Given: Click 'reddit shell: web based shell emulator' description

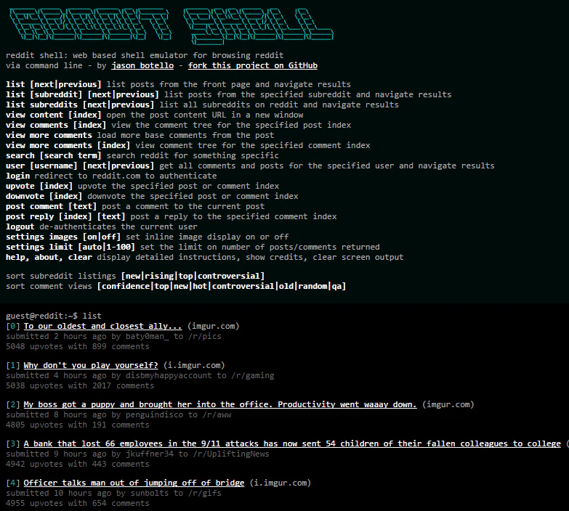Looking at the screenshot, I should [145, 55].
